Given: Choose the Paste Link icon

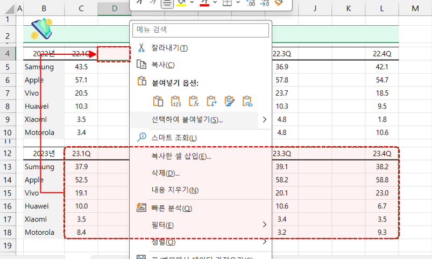Looking at the screenshot, I should point(247,101).
